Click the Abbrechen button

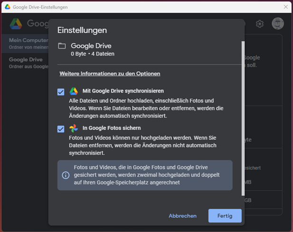click(x=182, y=216)
